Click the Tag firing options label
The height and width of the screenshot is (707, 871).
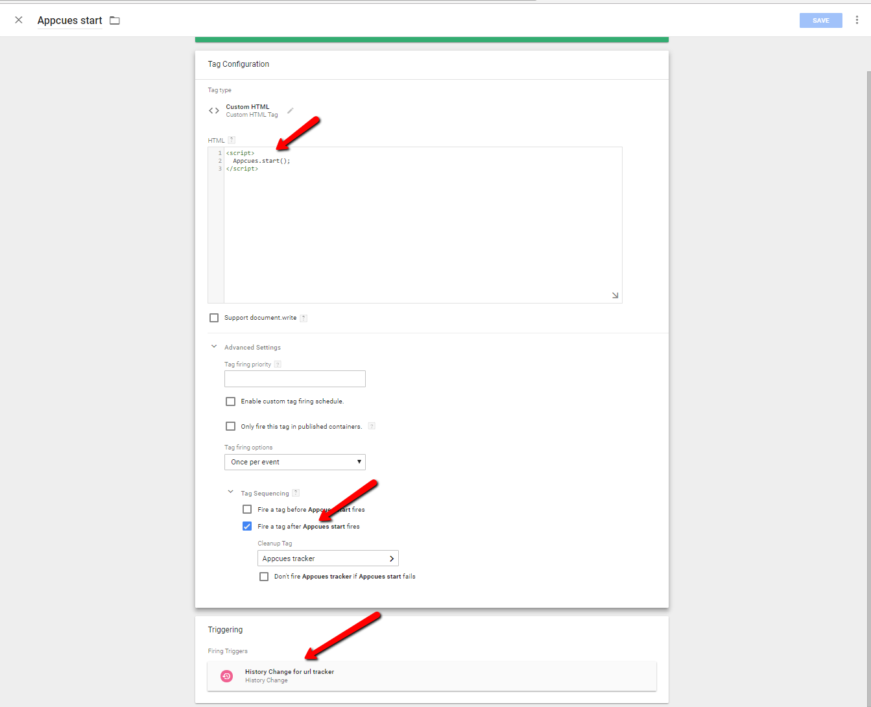248,448
